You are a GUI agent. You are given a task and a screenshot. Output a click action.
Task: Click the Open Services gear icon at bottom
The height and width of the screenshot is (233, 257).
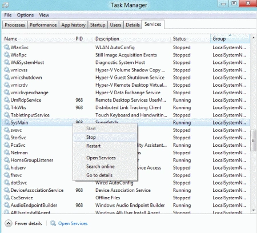pos(53,223)
